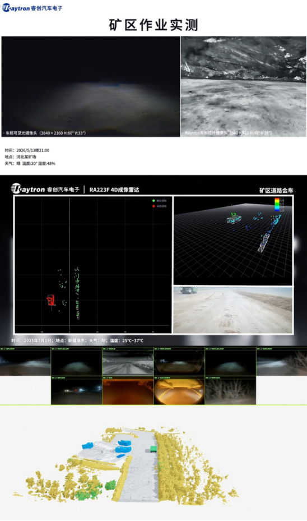307x521 pixels.
Task: Select the red vehicle box in bird's-eye radar plot
Action: click(x=51, y=301)
